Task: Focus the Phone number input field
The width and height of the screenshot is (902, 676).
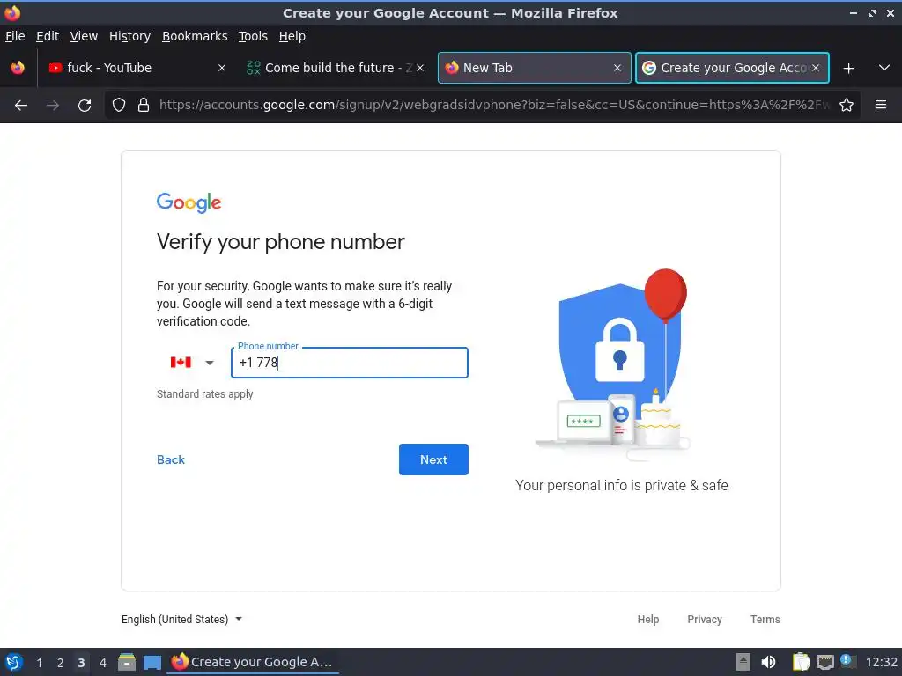Action: (350, 363)
